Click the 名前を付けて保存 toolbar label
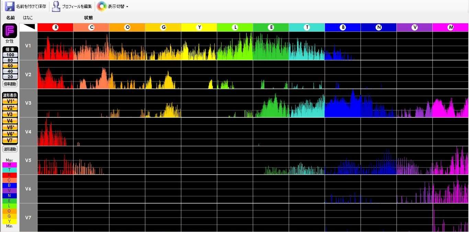The height and width of the screenshot is (232, 469). (31, 6)
